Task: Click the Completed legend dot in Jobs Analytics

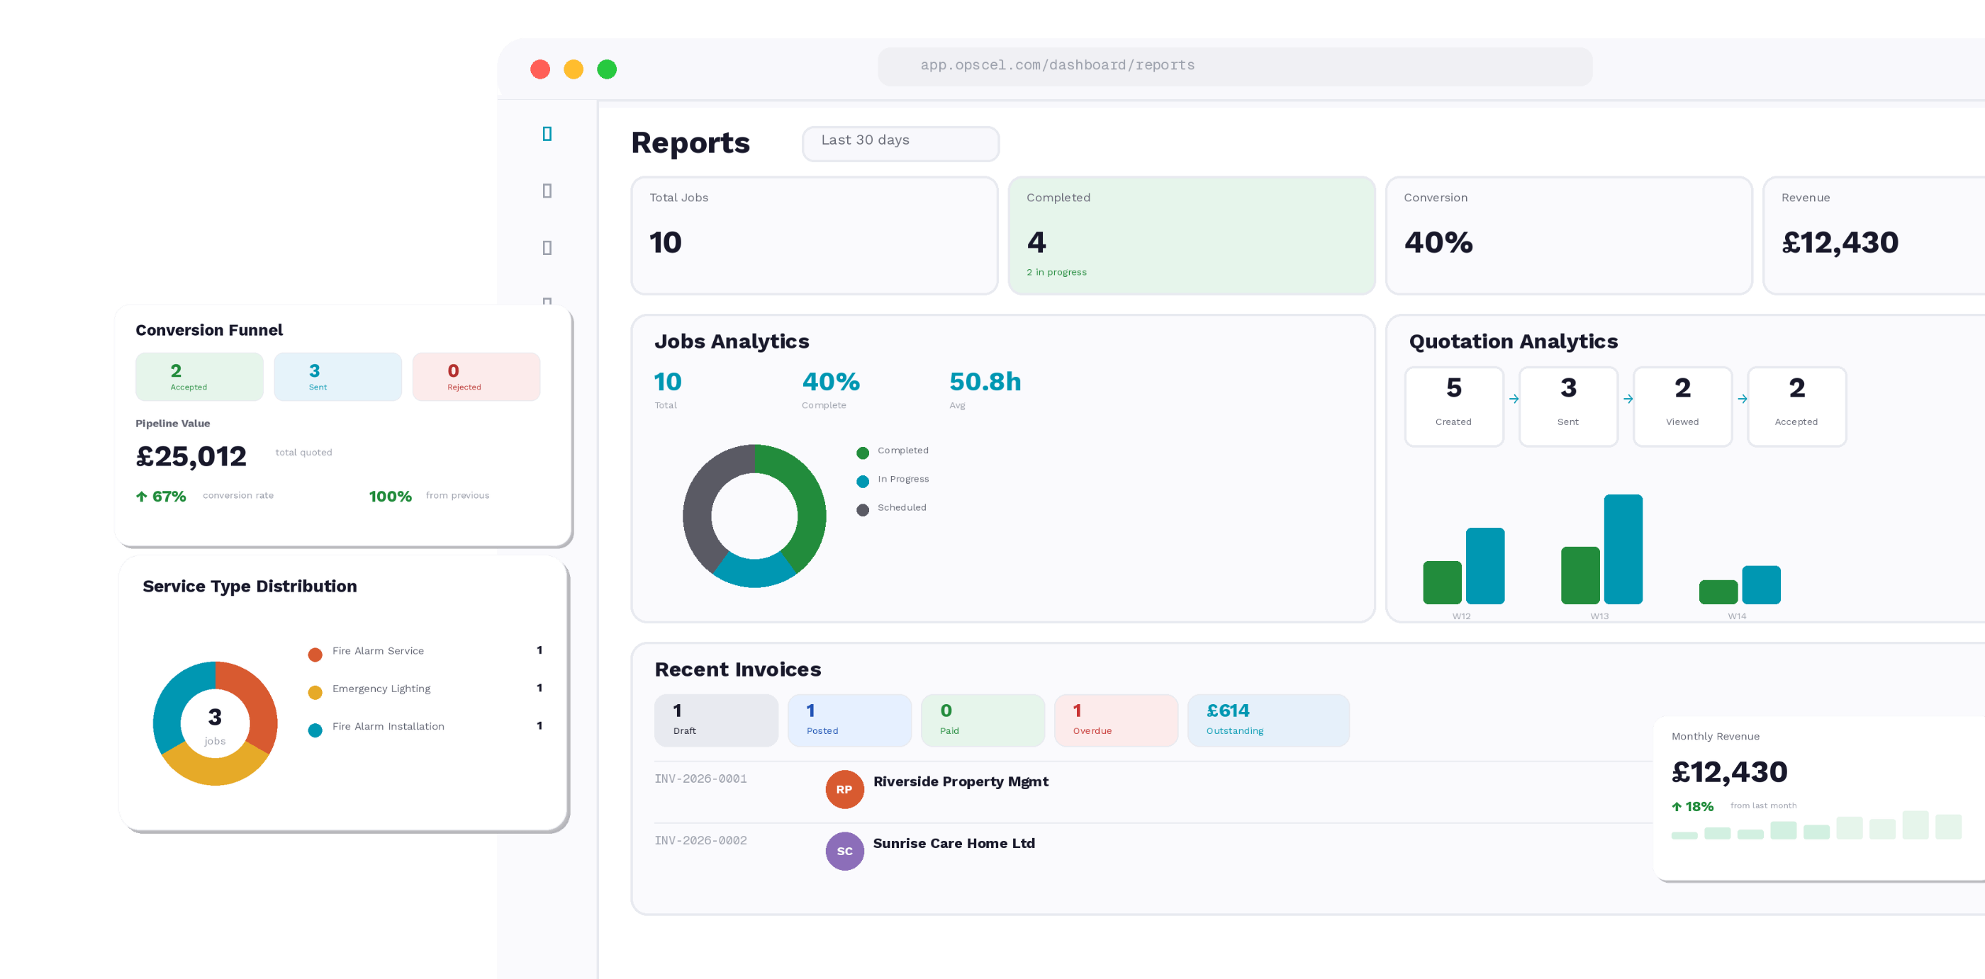Action: click(x=863, y=452)
